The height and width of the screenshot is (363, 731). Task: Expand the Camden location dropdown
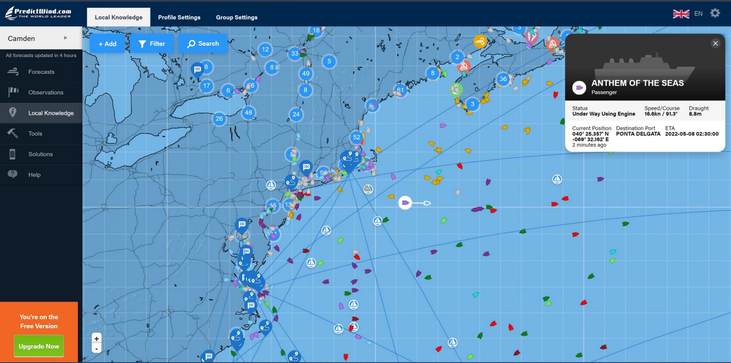pos(41,38)
